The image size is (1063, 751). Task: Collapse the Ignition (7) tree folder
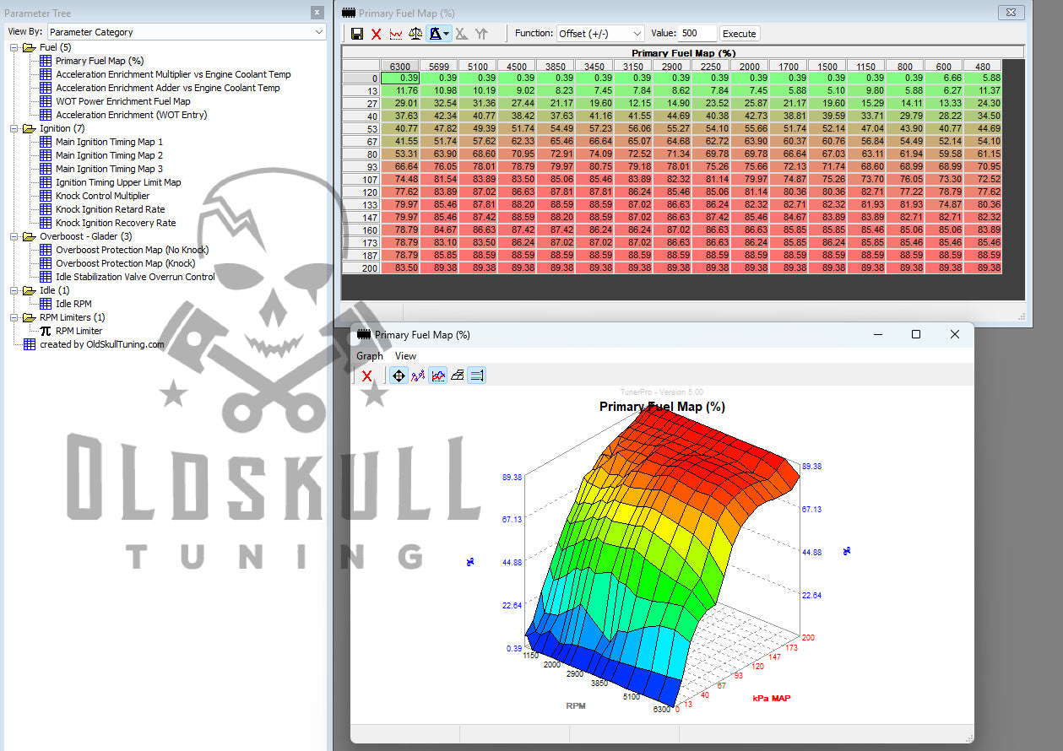coord(16,128)
